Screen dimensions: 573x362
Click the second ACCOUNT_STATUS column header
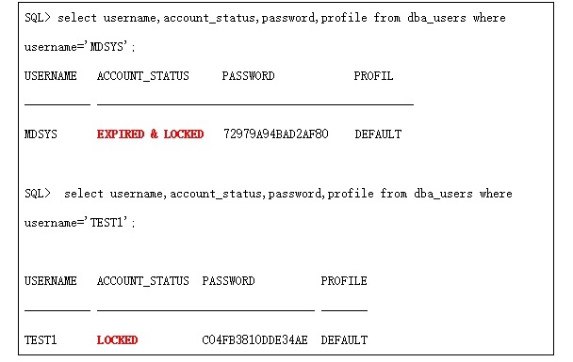[x=143, y=281]
